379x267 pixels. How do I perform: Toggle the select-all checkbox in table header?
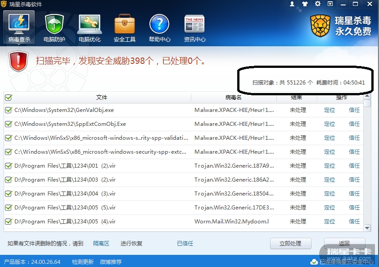[x=9, y=98]
